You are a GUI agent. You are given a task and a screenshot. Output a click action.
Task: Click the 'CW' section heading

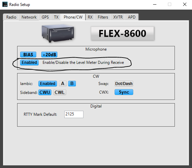(x=96, y=76)
